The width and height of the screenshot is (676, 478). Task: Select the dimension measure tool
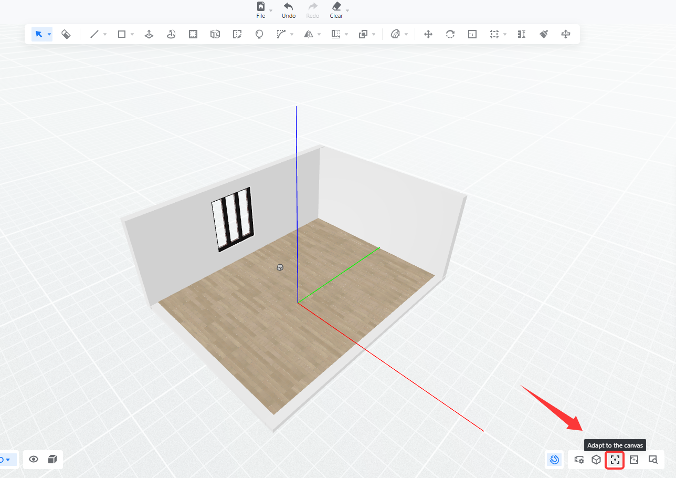tap(522, 34)
